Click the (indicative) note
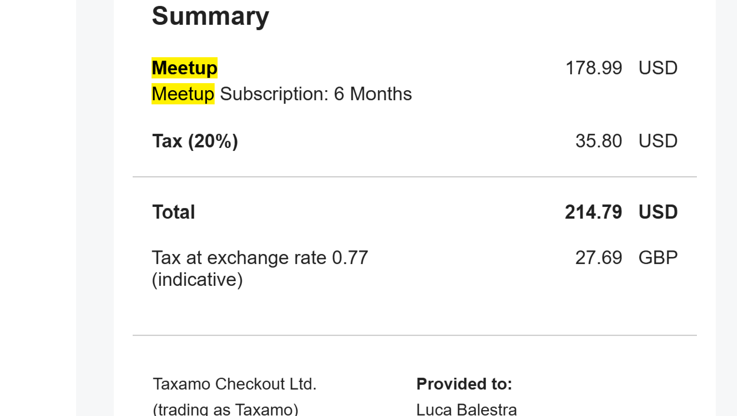737x416 pixels. [197, 279]
